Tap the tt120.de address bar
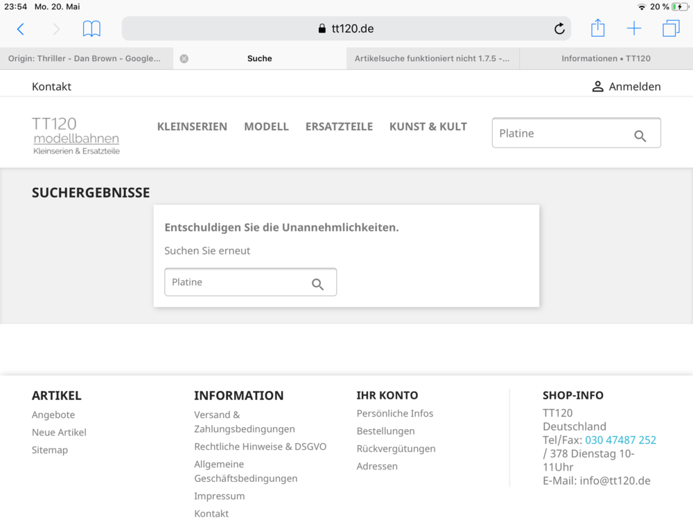 pos(346,28)
